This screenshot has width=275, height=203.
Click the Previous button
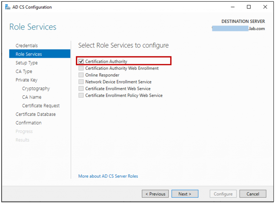click(x=155, y=194)
